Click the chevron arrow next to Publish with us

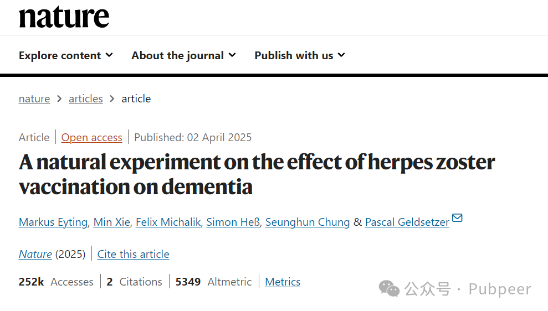(341, 55)
